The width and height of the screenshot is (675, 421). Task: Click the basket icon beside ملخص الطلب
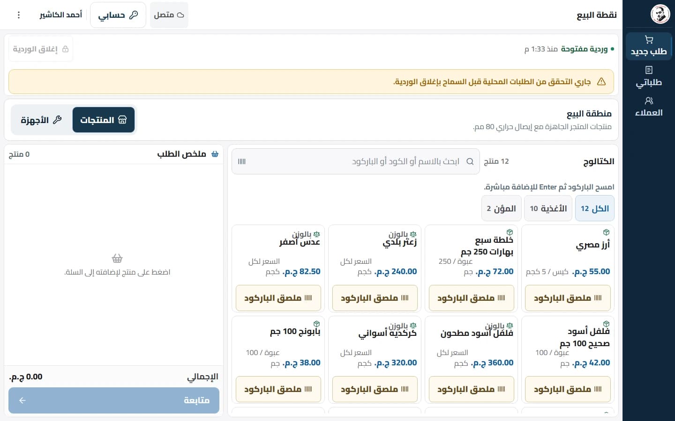point(215,154)
